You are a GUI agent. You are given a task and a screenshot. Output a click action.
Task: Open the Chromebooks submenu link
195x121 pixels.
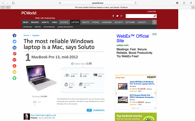click(x=49, y=27)
